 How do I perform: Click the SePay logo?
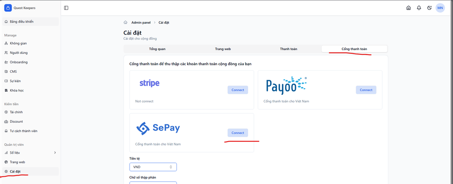point(158,128)
